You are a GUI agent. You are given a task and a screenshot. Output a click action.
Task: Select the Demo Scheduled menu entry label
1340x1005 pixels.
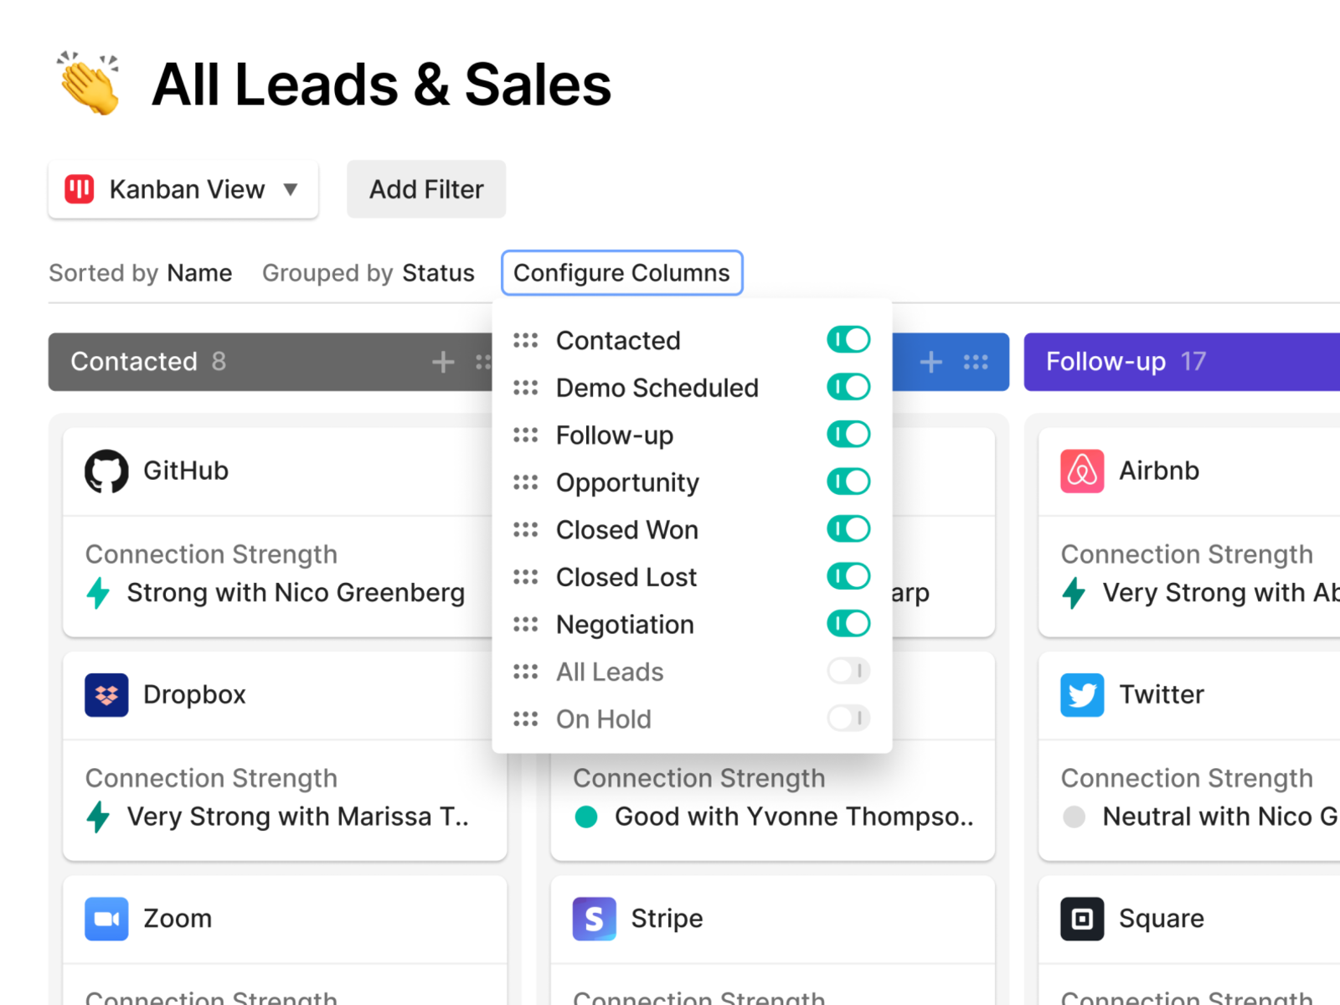point(657,388)
